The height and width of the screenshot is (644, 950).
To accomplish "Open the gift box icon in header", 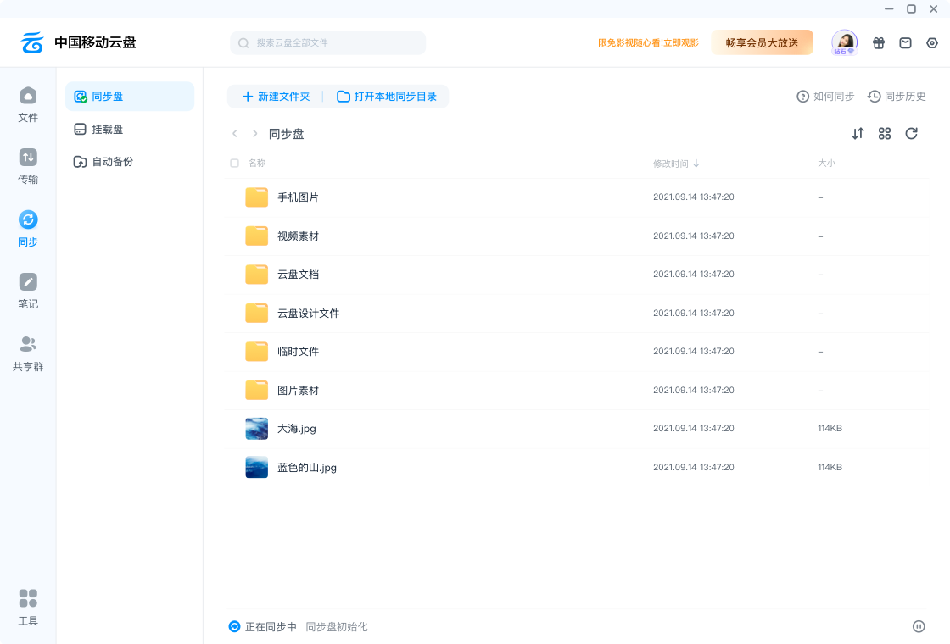I will point(879,43).
